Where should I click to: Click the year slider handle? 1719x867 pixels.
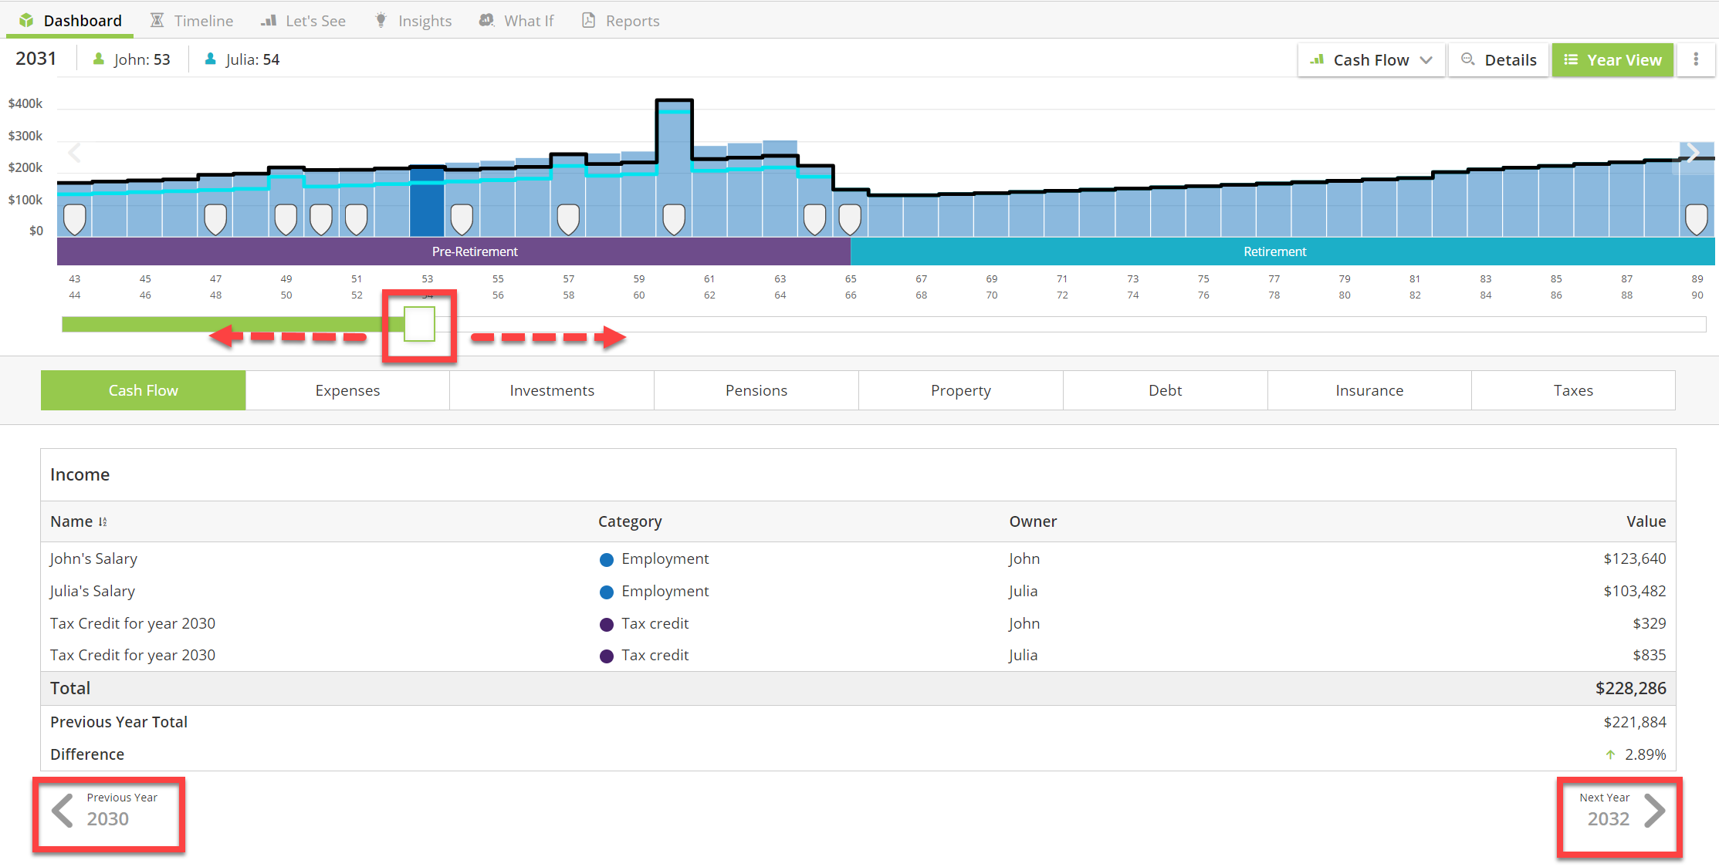pyautogui.click(x=419, y=324)
